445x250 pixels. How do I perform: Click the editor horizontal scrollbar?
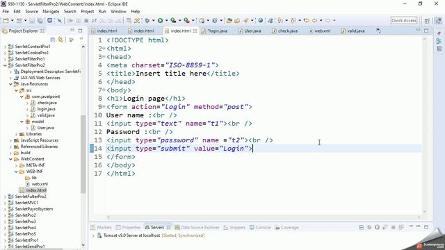pyautogui.click(x=263, y=217)
